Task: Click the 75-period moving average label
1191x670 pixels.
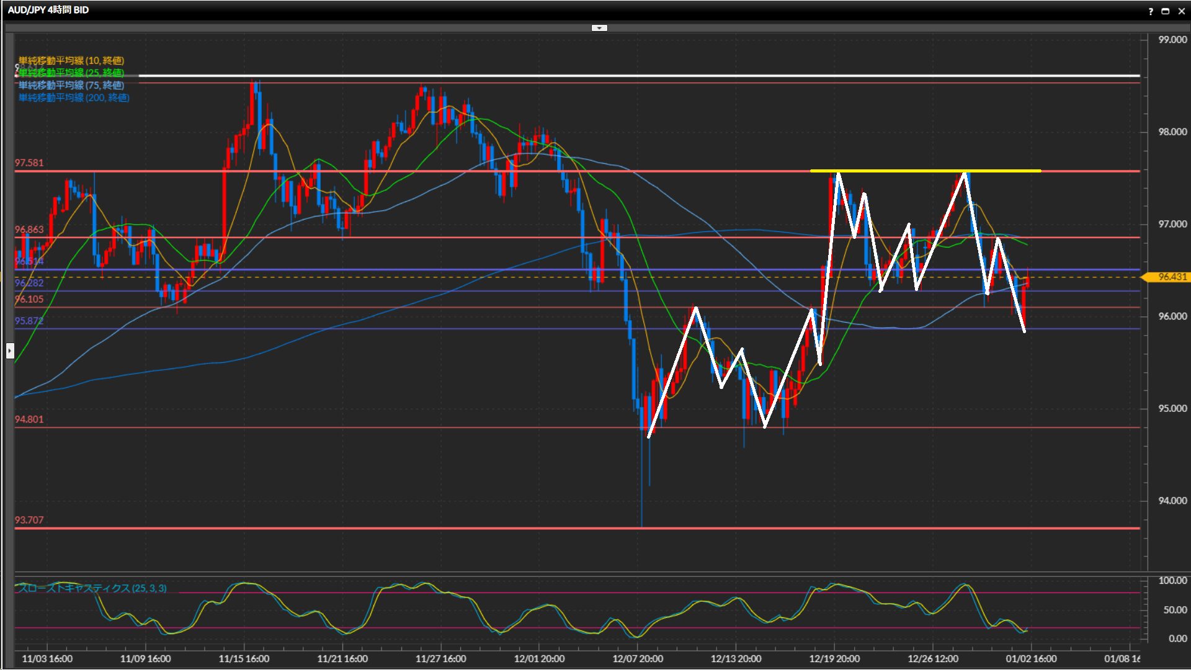Action: tap(71, 85)
